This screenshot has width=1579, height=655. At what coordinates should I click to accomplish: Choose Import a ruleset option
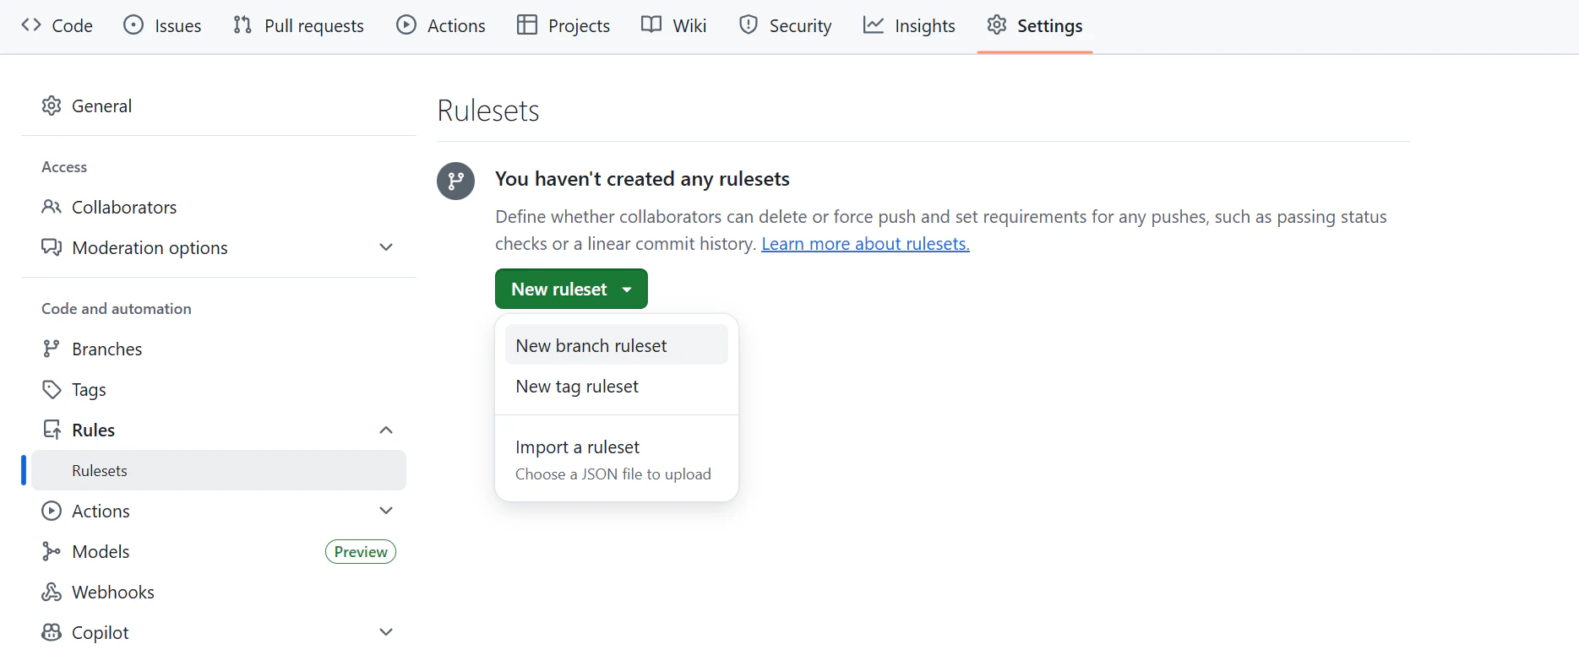pyautogui.click(x=617, y=460)
